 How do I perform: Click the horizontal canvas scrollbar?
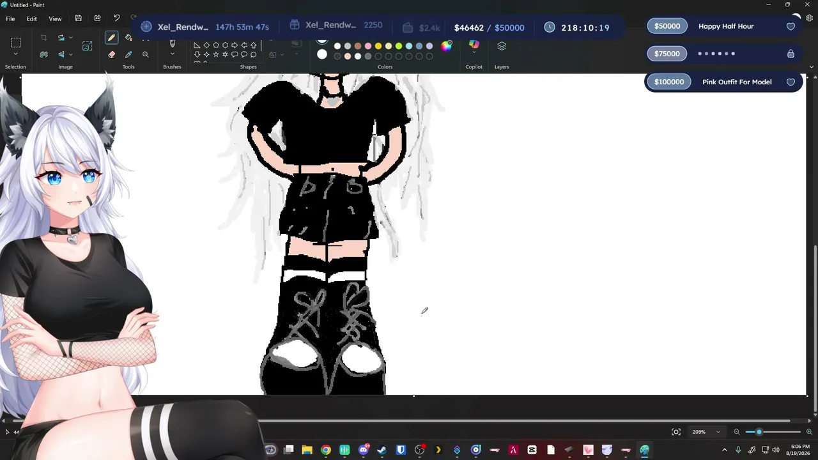[x=401, y=421]
